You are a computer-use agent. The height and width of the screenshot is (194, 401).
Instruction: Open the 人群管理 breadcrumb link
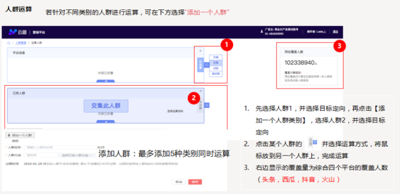pos(21,43)
